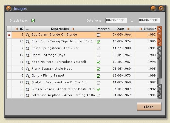The width and height of the screenshot is (170, 123).
Task: Click the Marked column header
Action: point(104,29)
